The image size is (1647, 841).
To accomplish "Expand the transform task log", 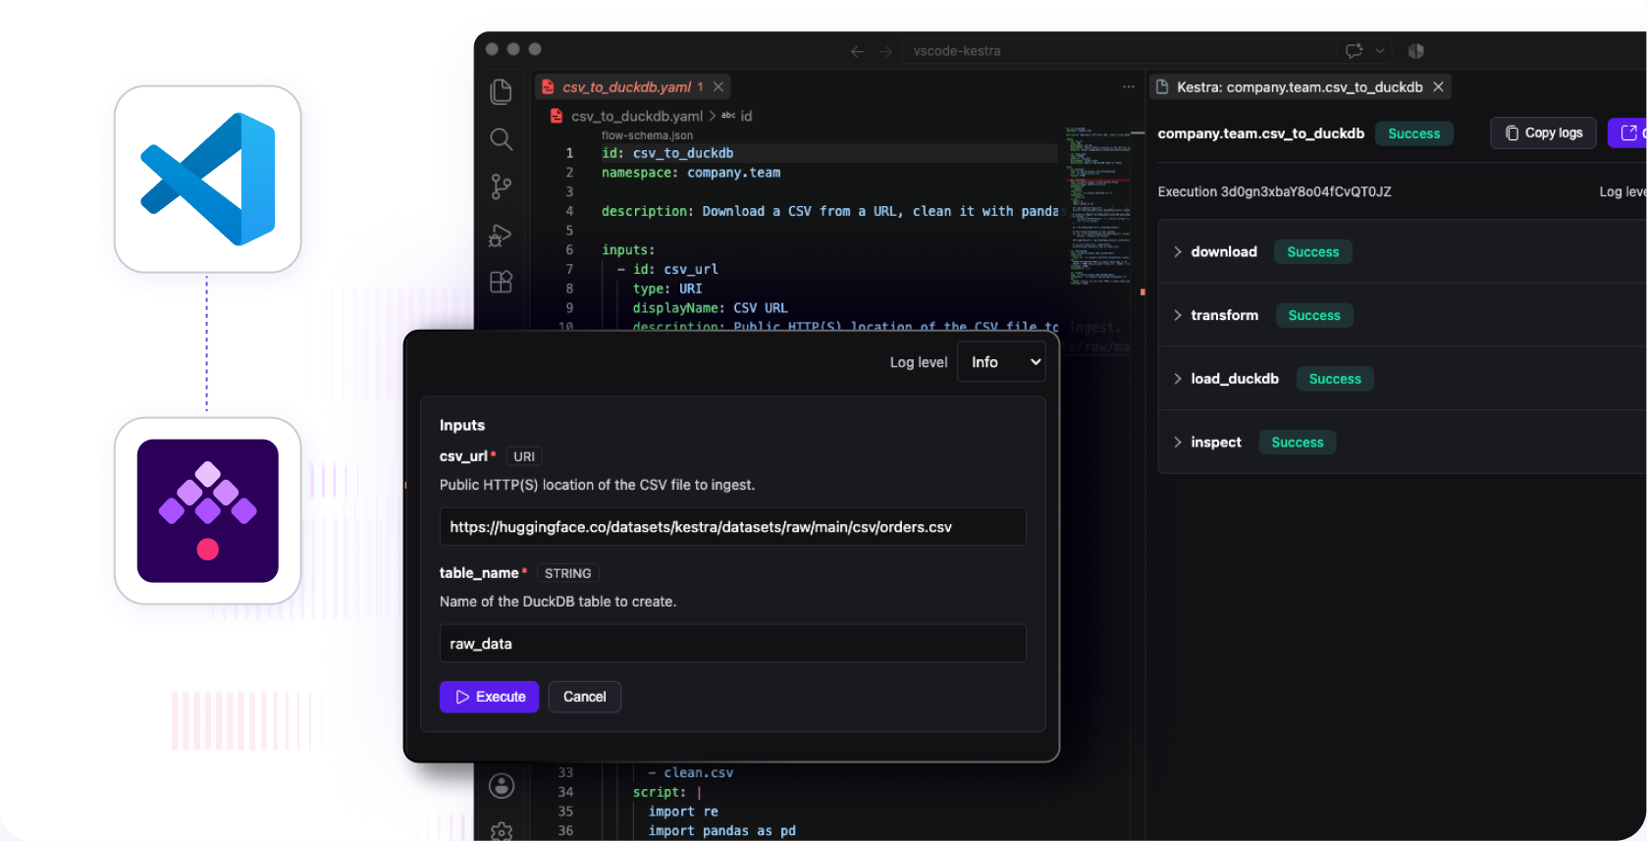I will (x=1178, y=315).
